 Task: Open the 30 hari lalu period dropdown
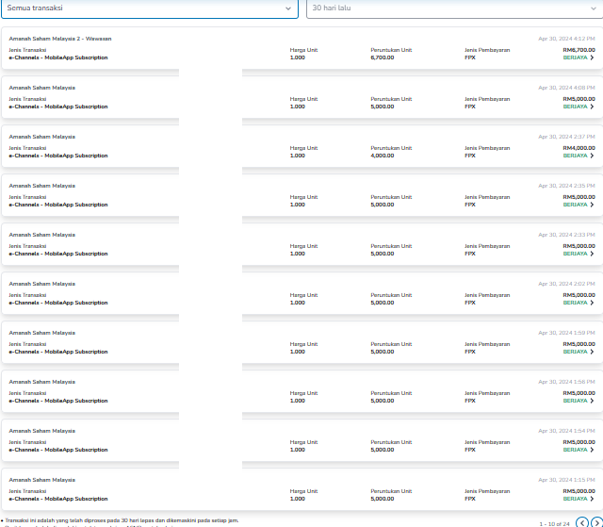(454, 8)
